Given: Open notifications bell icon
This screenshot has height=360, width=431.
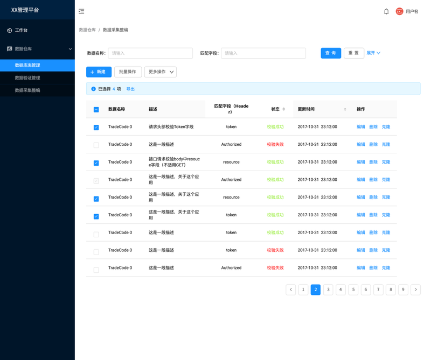Looking at the screenshot, I should pyautogui.click(x=386, y=11).
